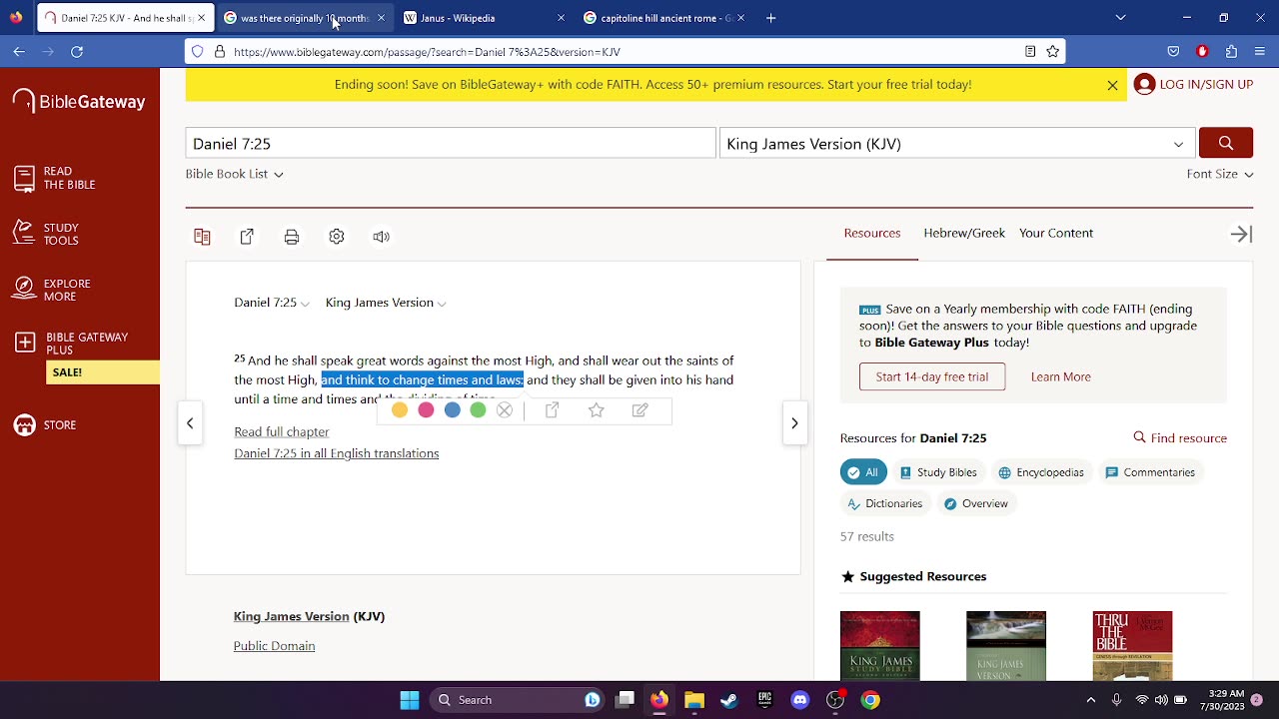This screenshot has width=1279, height=719.
Task: Click the BibleGateway logo
Action: pyautogui.click(x=79, y=102)
